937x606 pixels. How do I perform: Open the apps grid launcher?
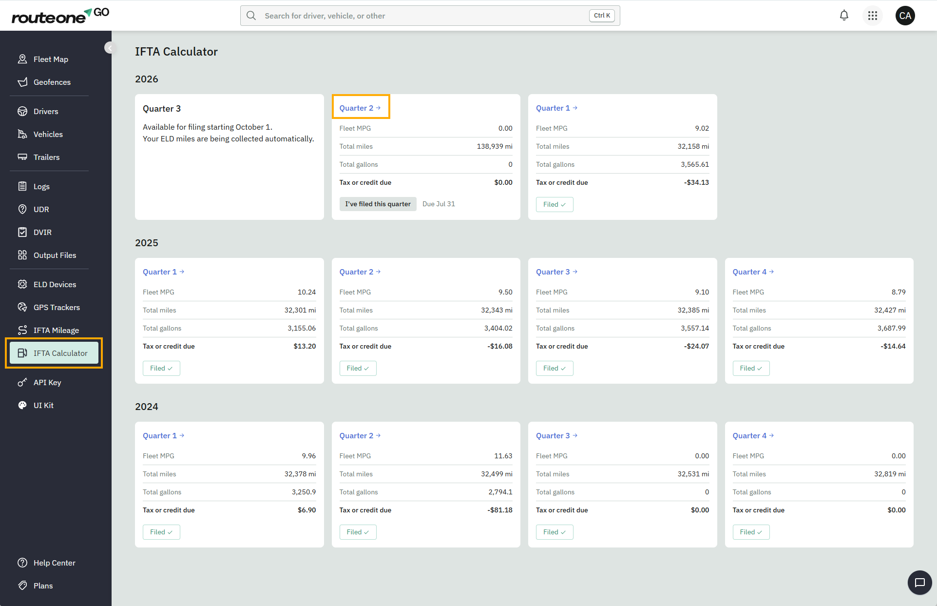[872, 16]
